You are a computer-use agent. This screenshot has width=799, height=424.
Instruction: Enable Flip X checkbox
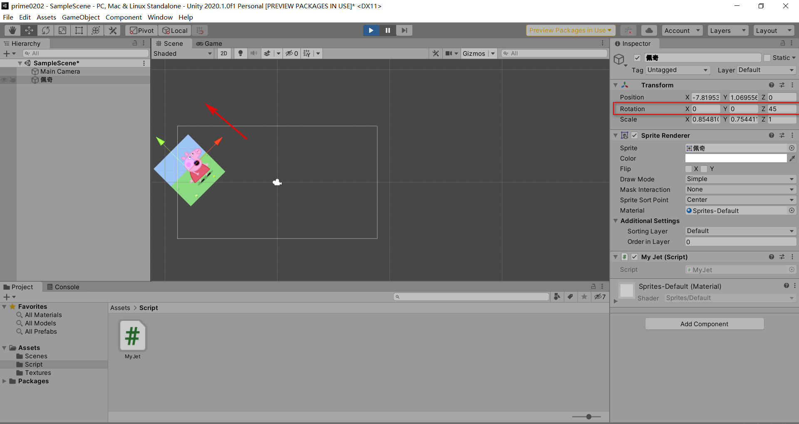(x=688, y=169)
